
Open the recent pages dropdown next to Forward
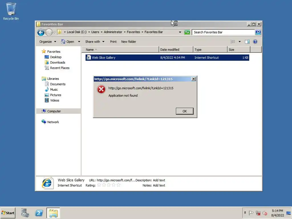54,33
